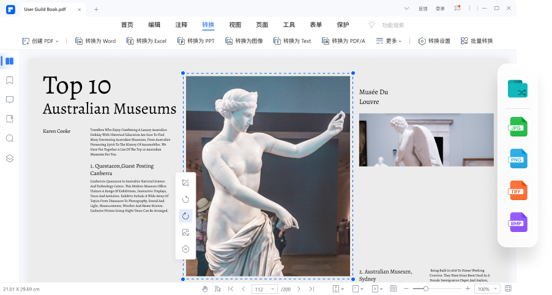Open the comments panel in sidebar
The image size is (552, 295).
click(9, 100)
